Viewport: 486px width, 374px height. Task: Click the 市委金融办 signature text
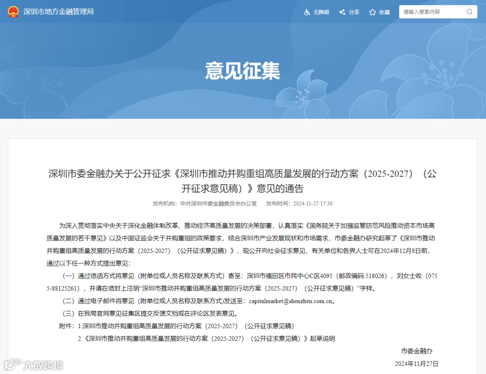417,351
